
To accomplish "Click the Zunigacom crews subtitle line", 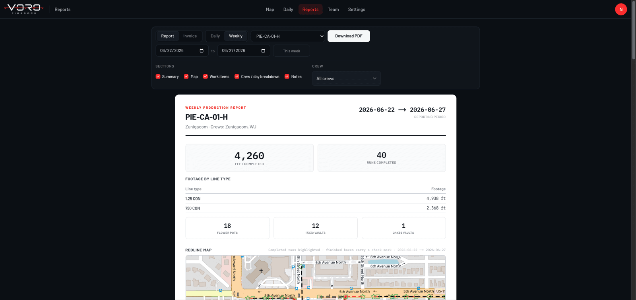I will coord(221,127).
